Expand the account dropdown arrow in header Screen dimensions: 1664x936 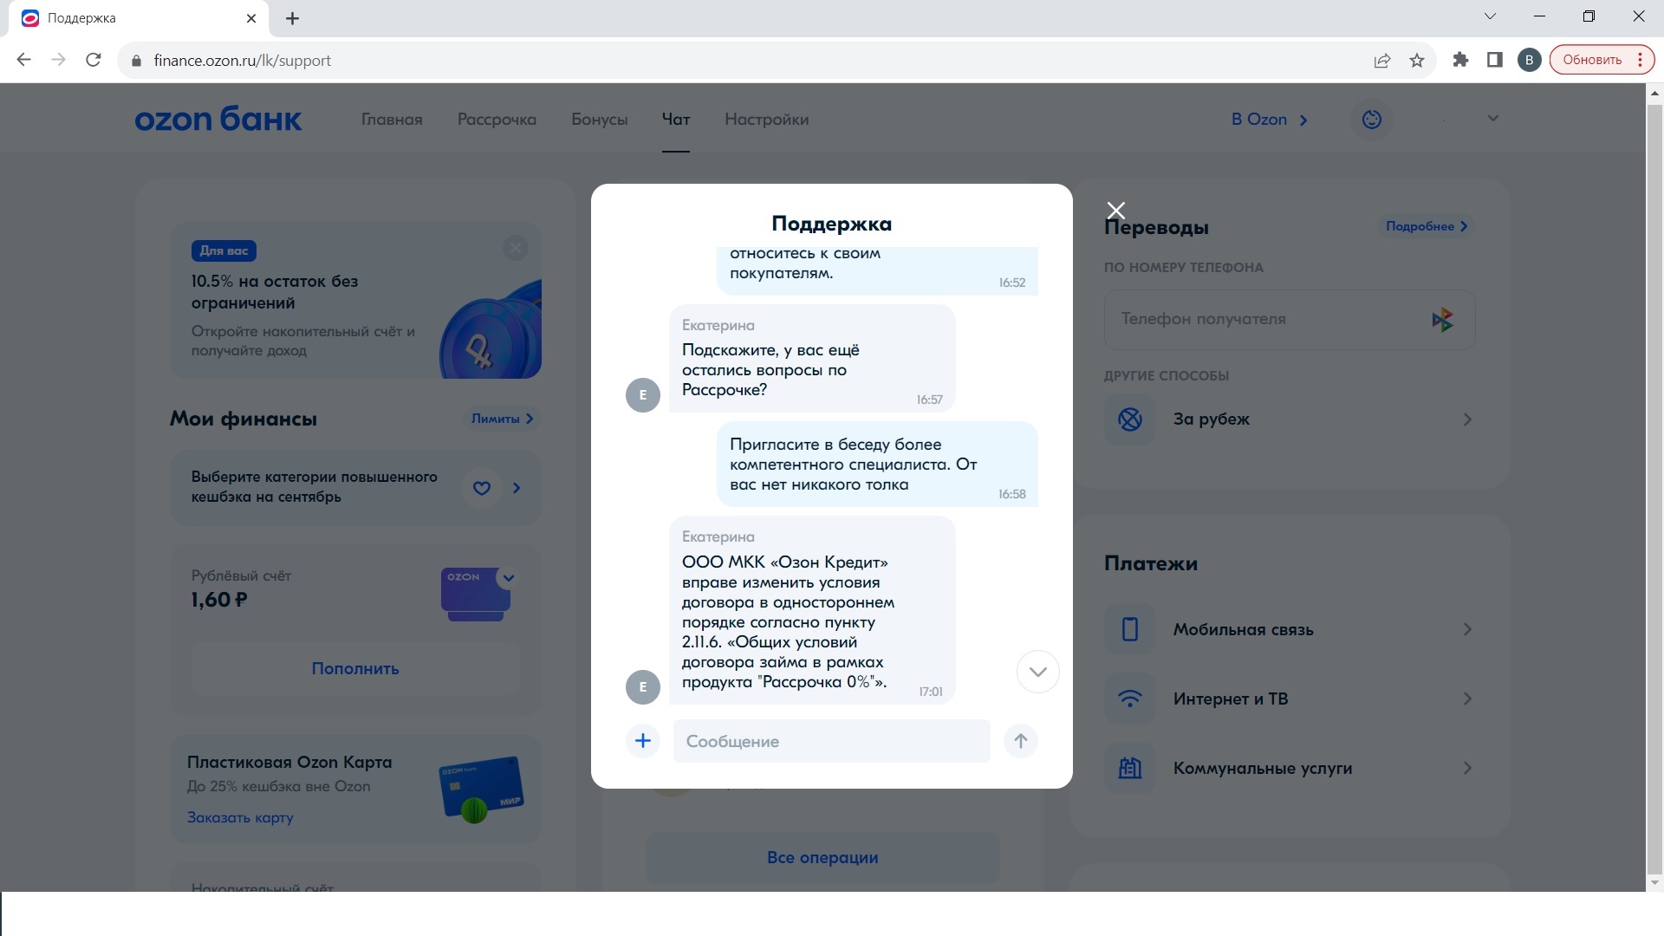(1492, 119)
